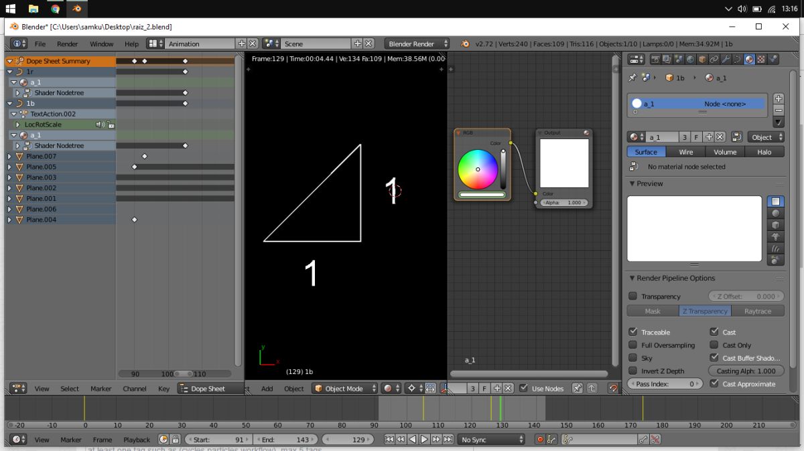This screenshot has height=451, width=804.
Task: Select the sphere preview shape icon
Action: pyautogui.click(x=776, y=213)
